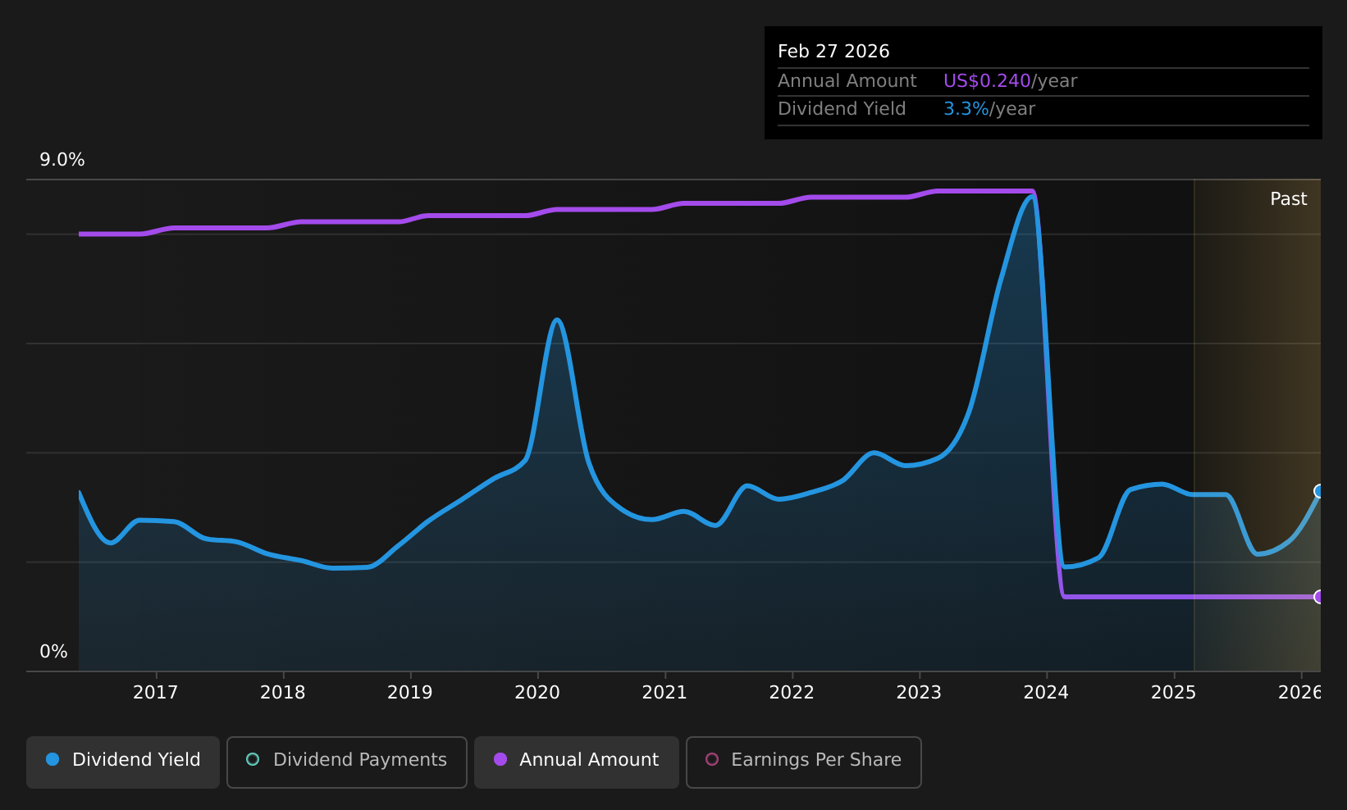Click the purple Annual Amount endpoint marker
This screenshot has width=1347, height=810.
pos(1319,597)
